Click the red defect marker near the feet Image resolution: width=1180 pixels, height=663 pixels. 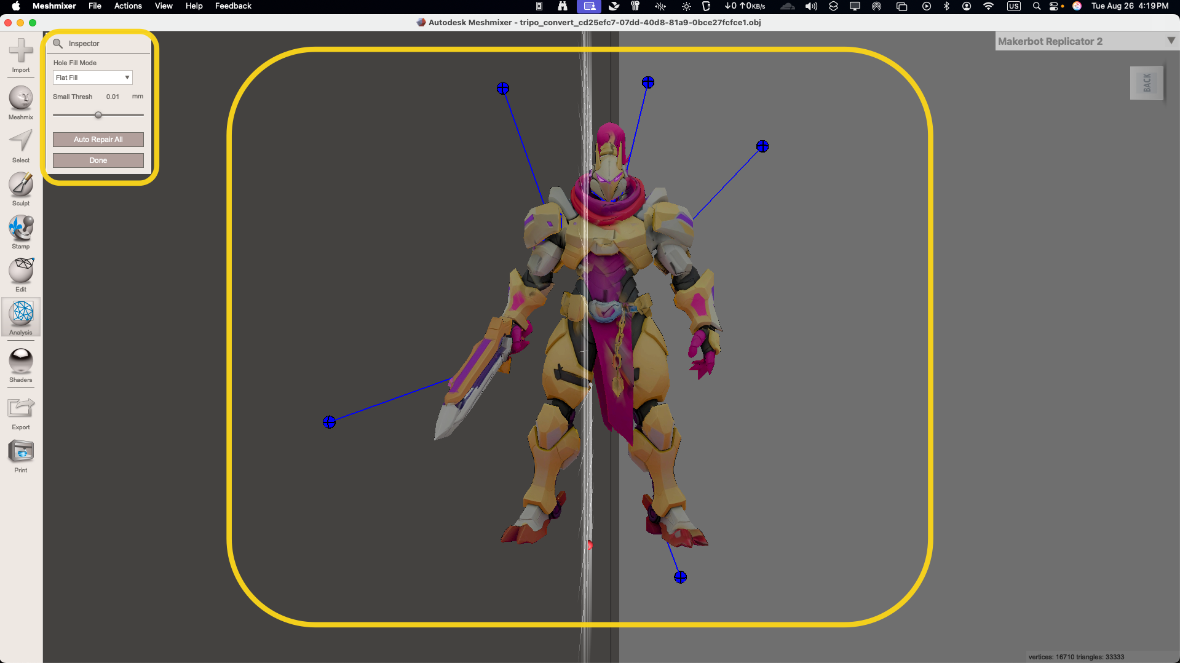(x=589, y=545)
